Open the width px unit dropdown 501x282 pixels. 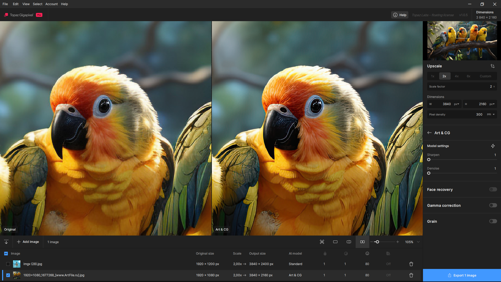[x=456, y=104]
